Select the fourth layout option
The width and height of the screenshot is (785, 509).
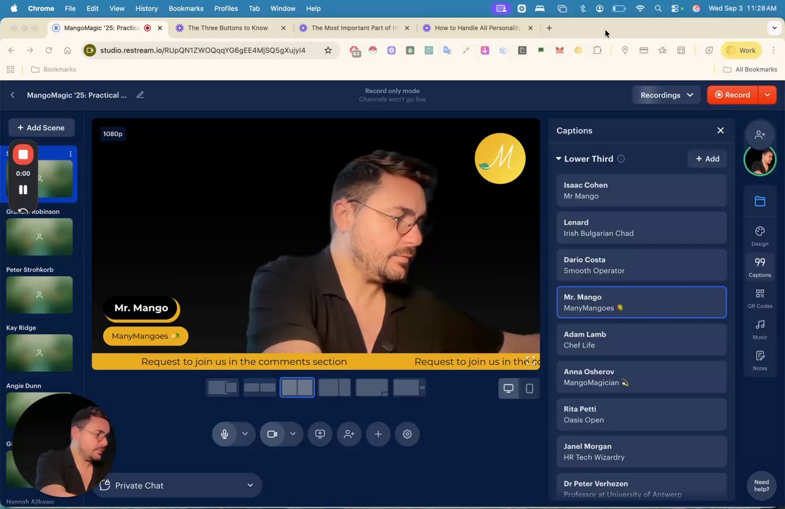334,387
